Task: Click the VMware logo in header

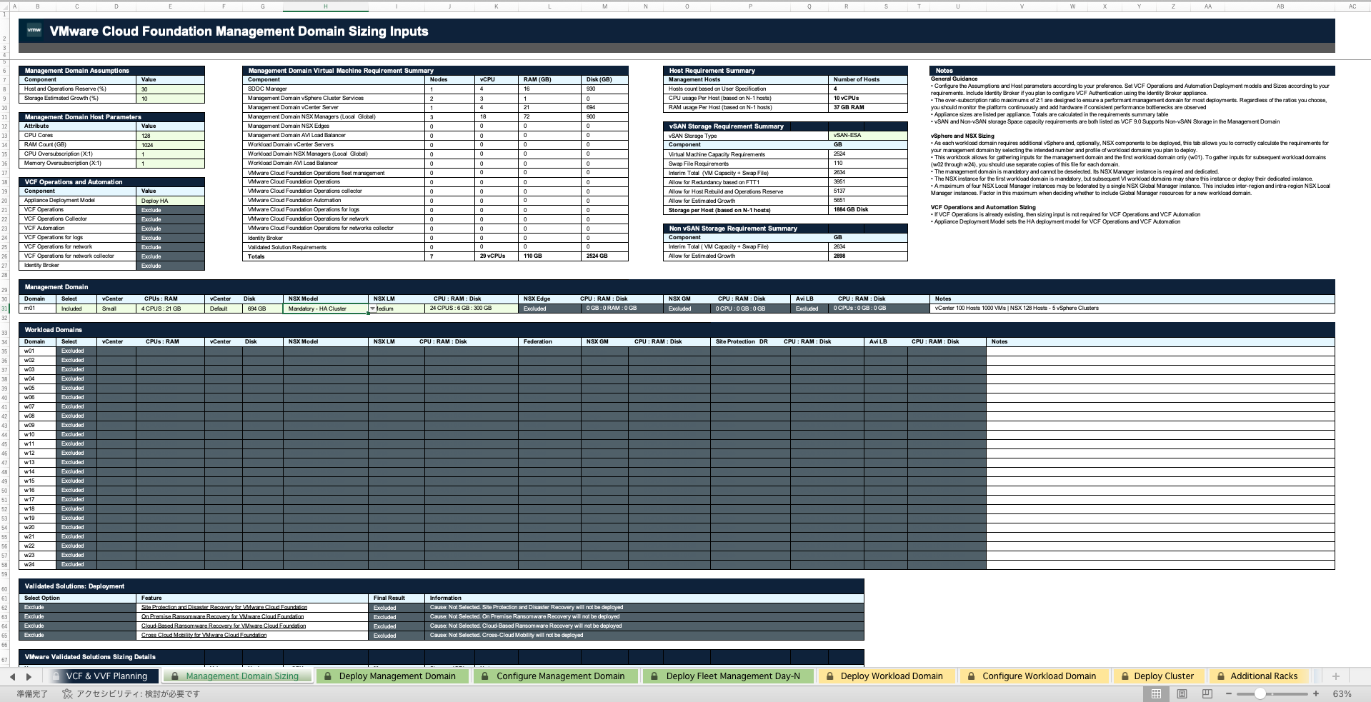Action: point(34,31)
